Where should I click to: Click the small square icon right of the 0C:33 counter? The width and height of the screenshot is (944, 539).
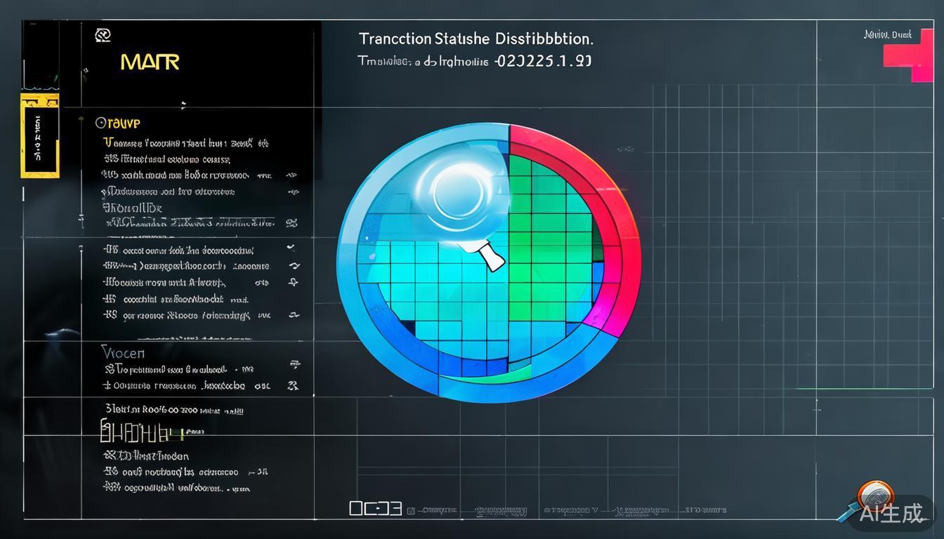(x=411, y=510)
